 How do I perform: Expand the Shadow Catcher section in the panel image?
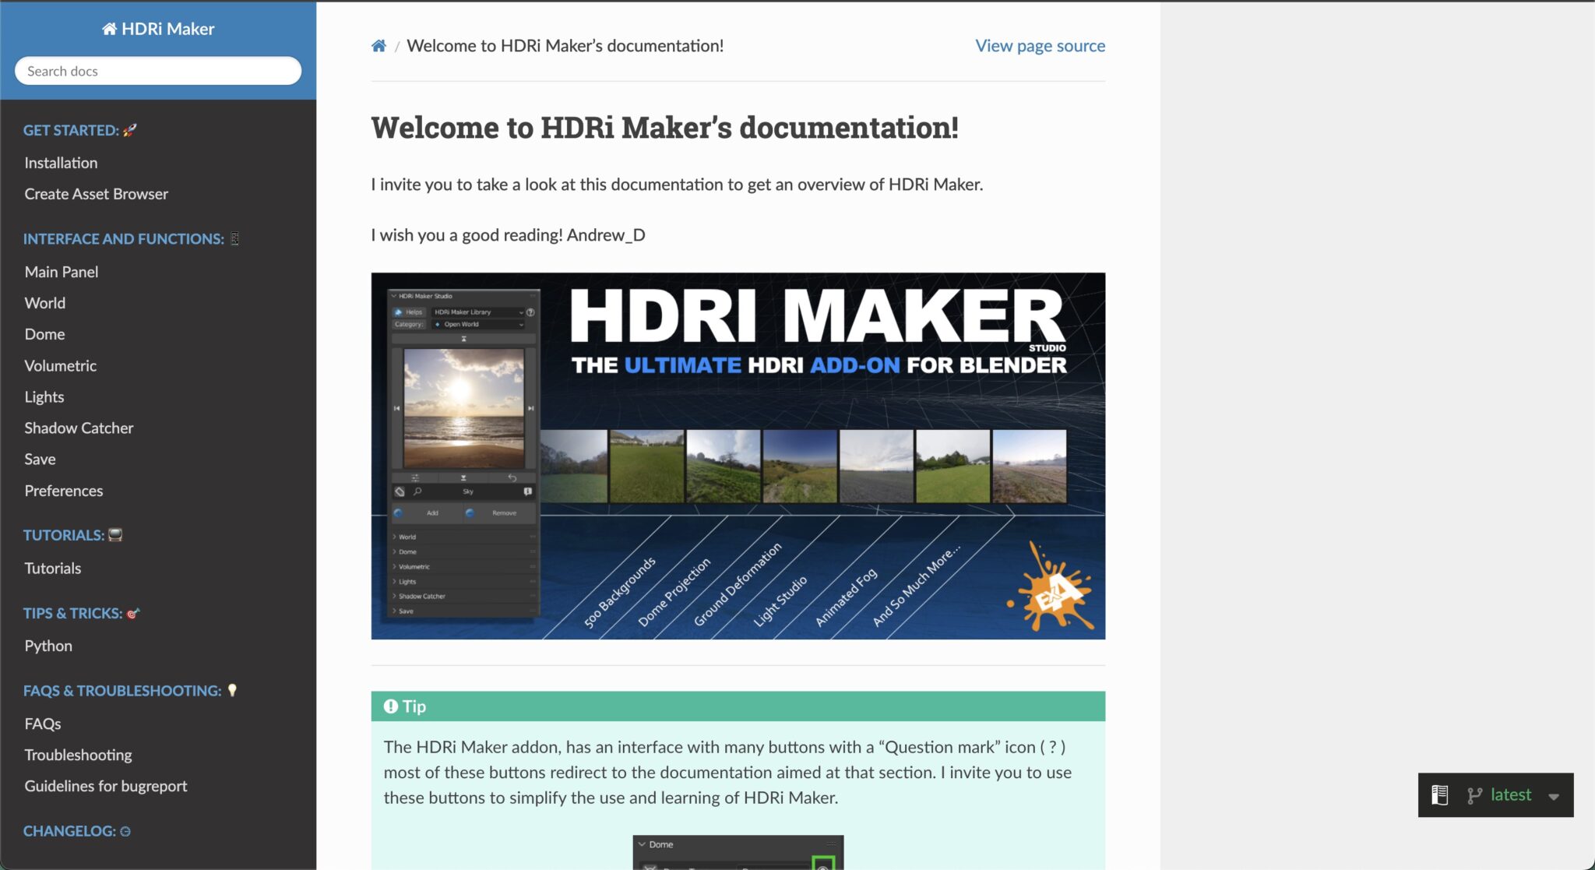(421, 596)
